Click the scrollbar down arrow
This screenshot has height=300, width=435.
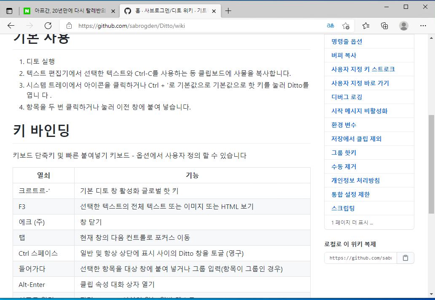(x=431, y=295)
